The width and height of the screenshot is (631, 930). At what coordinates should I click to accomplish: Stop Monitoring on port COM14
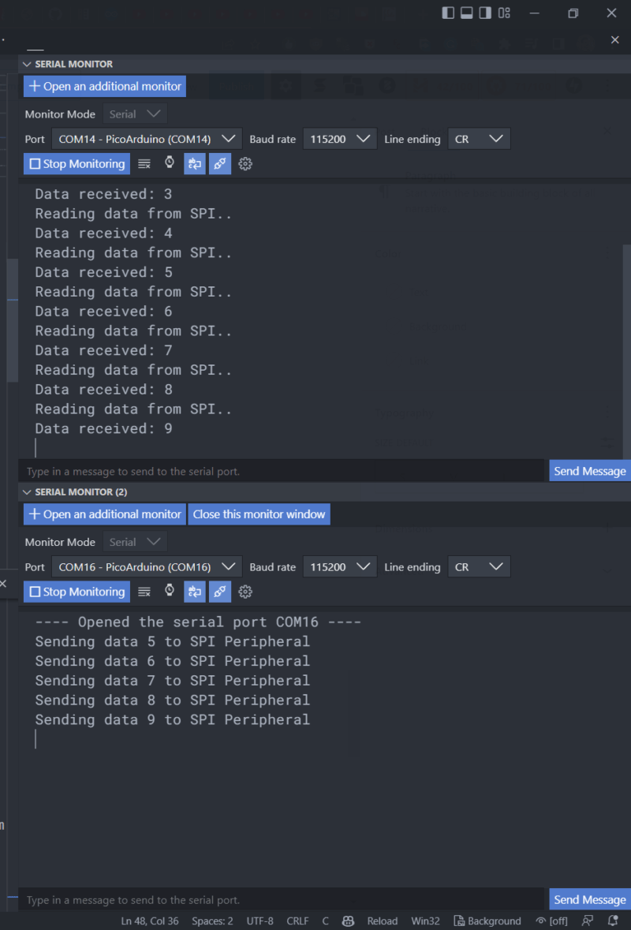pos(77,163)
